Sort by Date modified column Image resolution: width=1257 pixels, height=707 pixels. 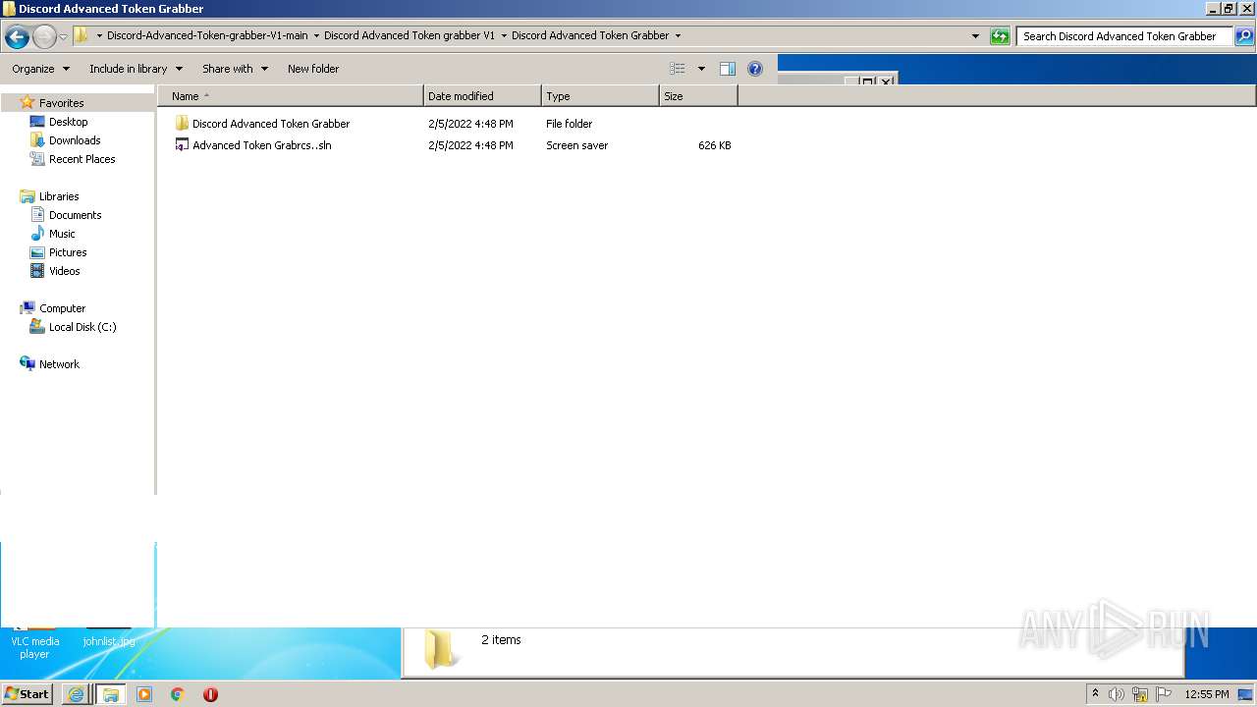(482, 96)
